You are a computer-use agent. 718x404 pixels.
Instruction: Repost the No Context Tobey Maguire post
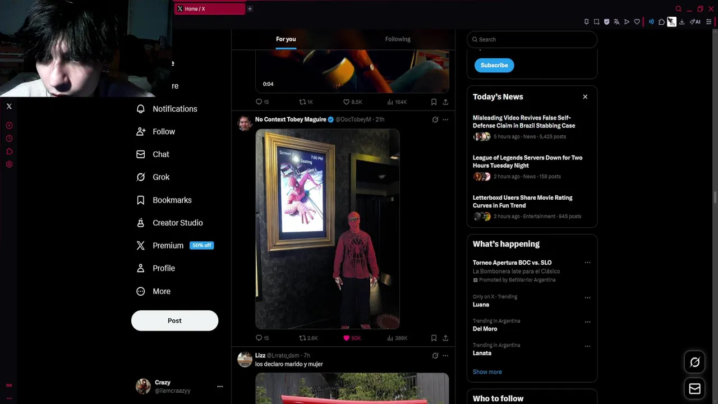(309, 338)
